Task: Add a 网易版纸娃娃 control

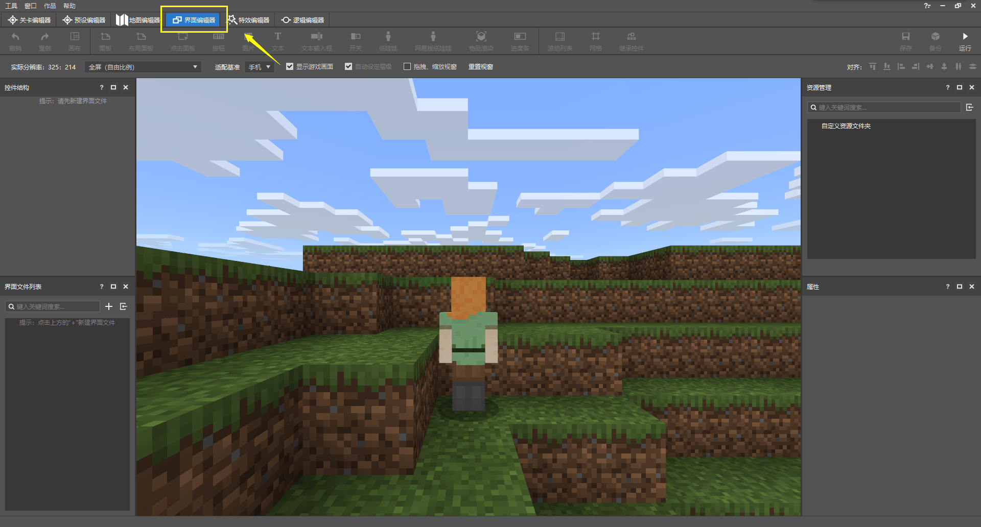Action: [x=433, y=41]
